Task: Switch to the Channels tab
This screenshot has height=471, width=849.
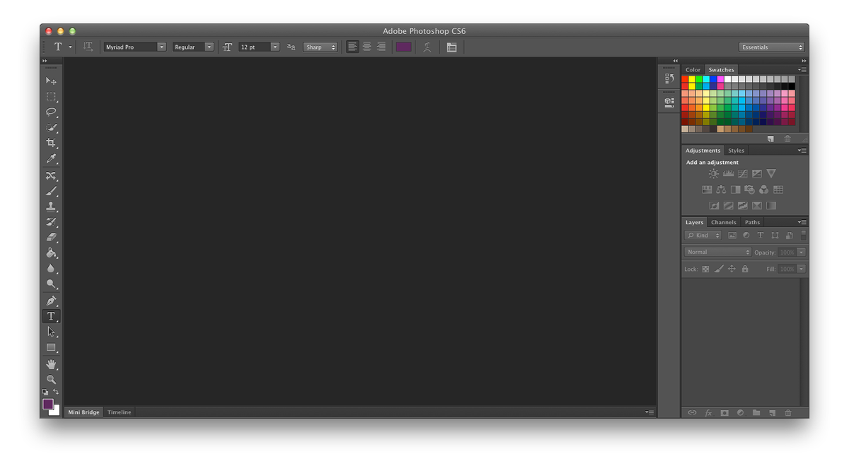Action: [724, 222]
